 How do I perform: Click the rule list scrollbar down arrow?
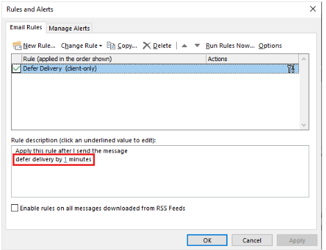pos(304,125)
